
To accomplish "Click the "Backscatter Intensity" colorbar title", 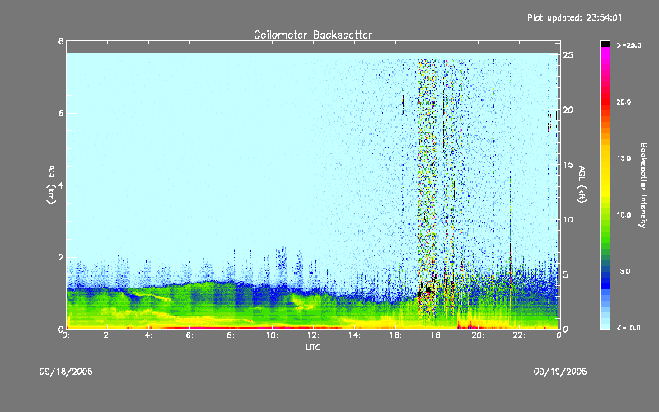I will pos(643,185).
